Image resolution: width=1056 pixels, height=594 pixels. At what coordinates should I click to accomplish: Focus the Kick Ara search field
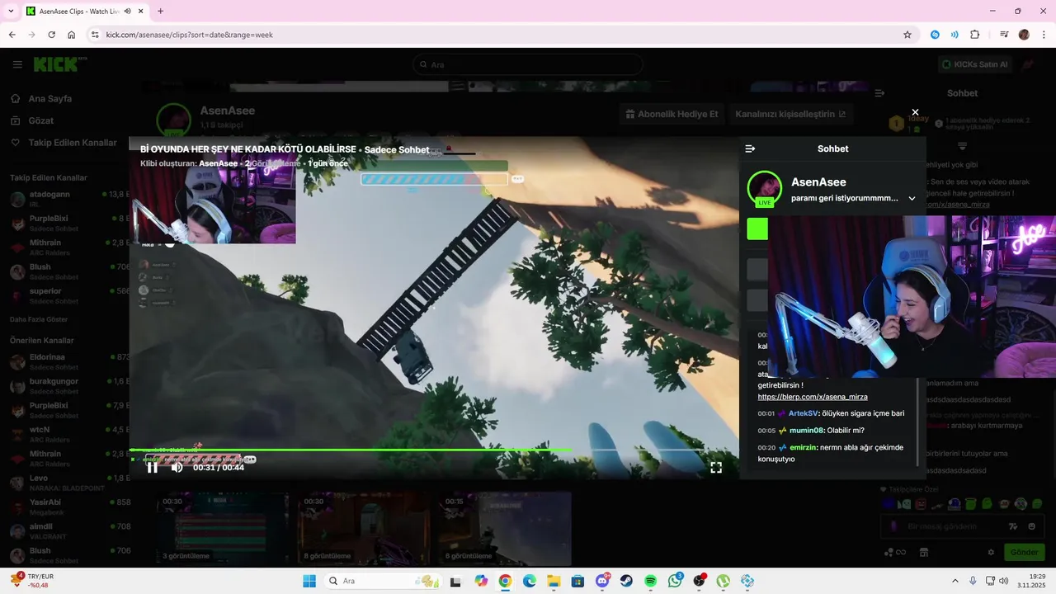(x=528, y=64)
